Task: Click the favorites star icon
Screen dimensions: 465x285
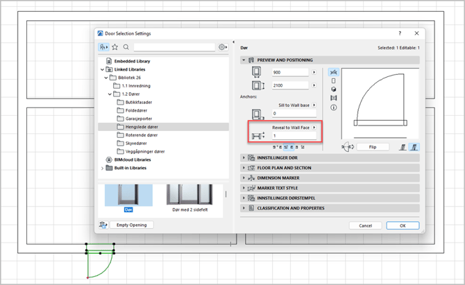Action: 115,47
